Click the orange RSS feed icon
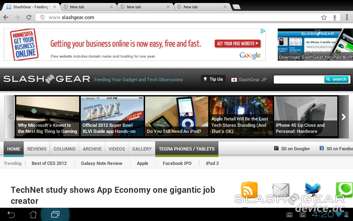 coord(249,190)
